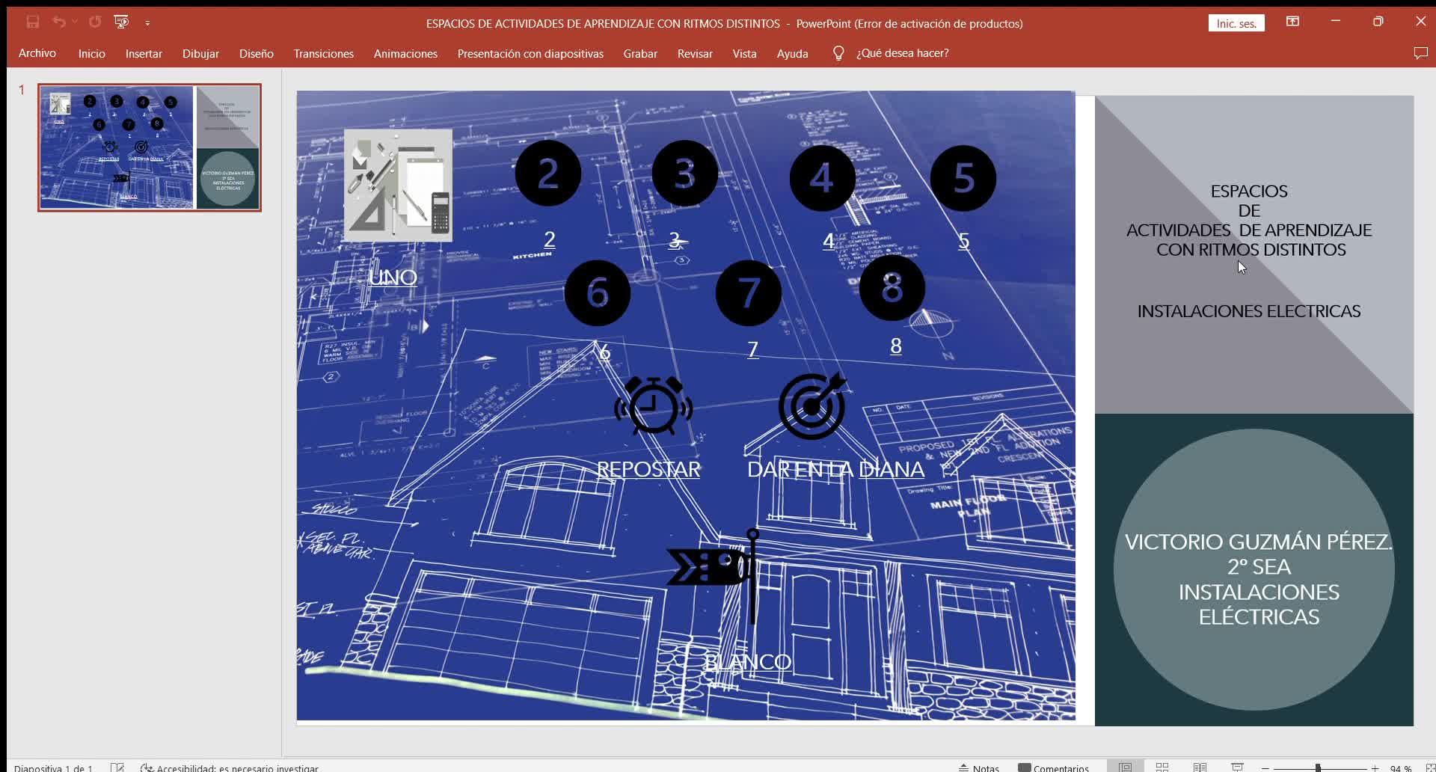Open the Animaciones tab
Image resolution: width=1436 pixels, height=772 pixels.
[x=405, y=53]
